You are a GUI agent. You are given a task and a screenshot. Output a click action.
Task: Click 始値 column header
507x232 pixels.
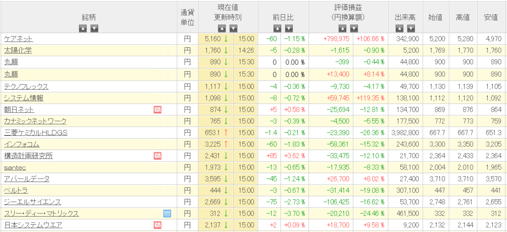(x=436, y=17)
